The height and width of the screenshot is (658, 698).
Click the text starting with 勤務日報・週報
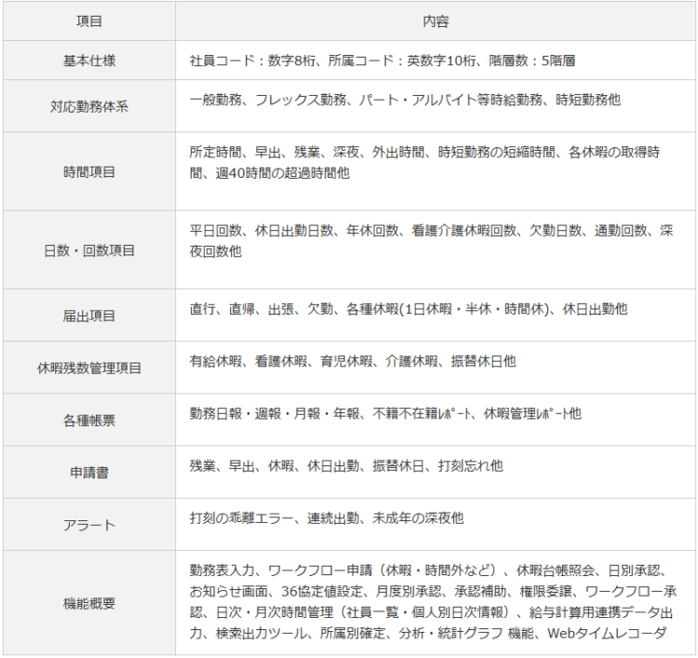click(384, 413)
